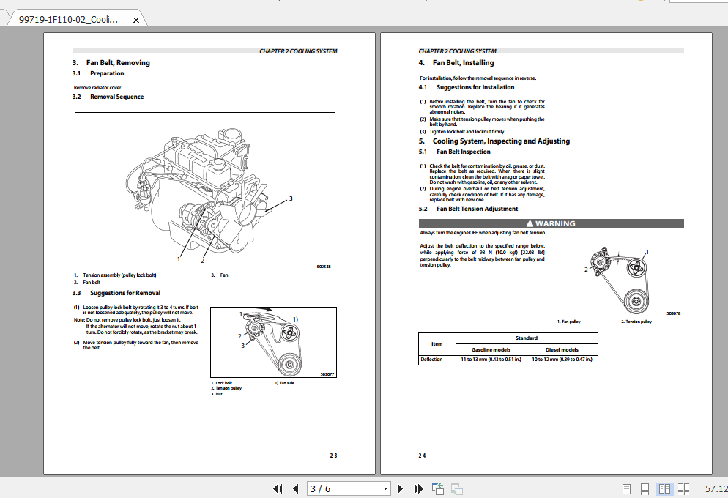Jump to the last page
The image size is (728, 498).
pos(417,488)
